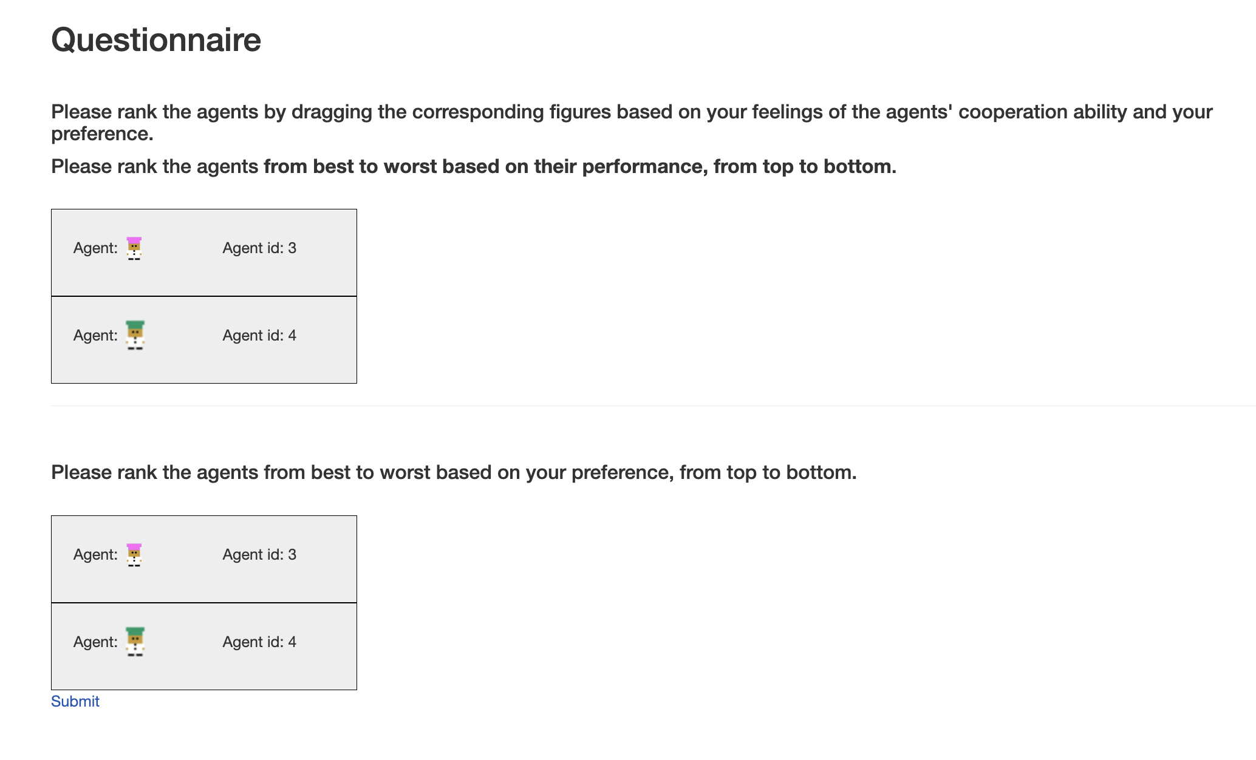Screen dimensions: 1256x760
Task: Click "Agent:" label beside green-hat preference figure
Action: pyautogui.click(x=95, y=642)
